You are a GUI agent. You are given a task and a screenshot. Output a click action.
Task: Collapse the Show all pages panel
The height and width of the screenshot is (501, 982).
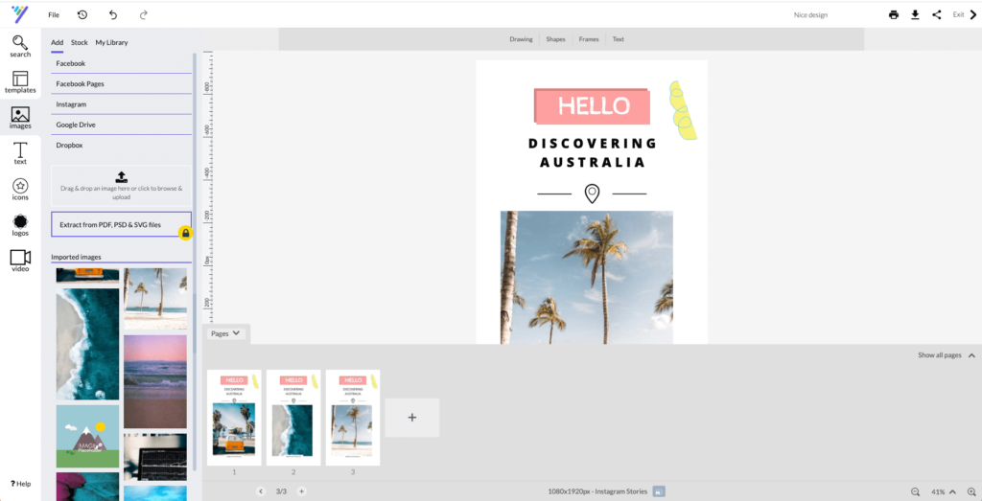click(971, 355)
